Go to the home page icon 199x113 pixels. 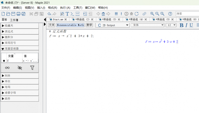pyautogui.click(x=103, y=14)
